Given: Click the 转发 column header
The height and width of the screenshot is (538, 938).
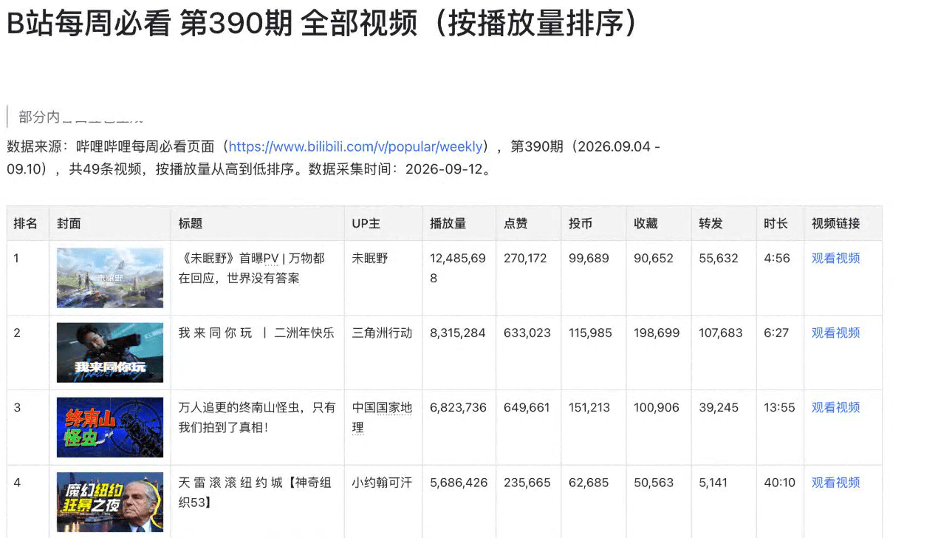Looking at the screenshot, I should click(711, 223).
